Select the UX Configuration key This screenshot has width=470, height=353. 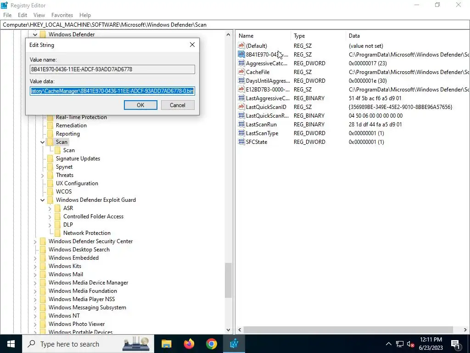coord(77,183)
